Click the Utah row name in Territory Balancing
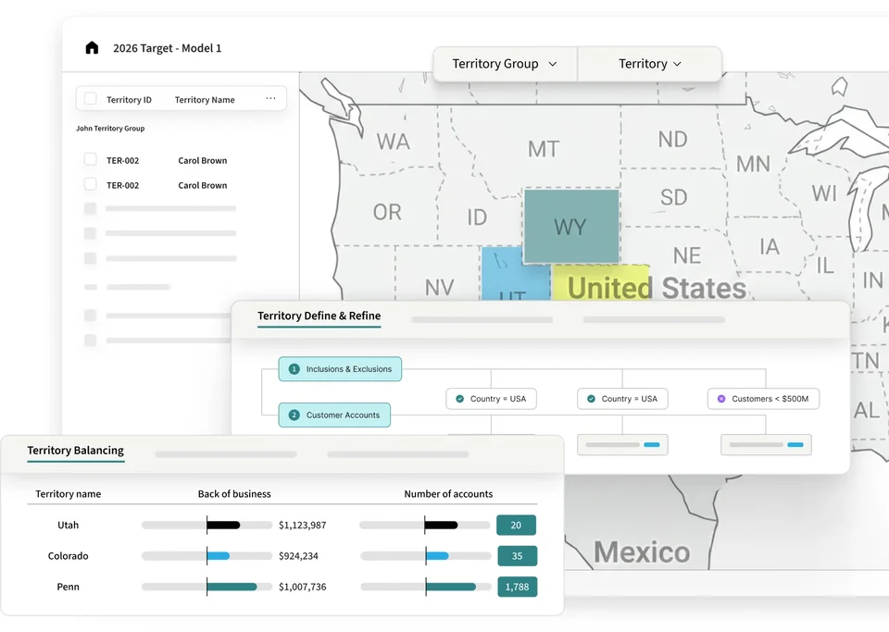Screen dimensions: 889x632 [x=68, y=525]
